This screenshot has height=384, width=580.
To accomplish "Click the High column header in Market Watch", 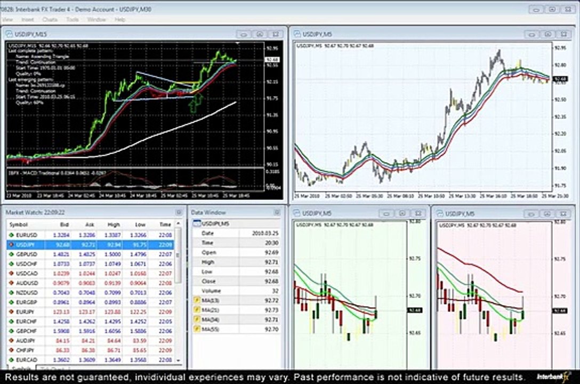I will tap(114, 225).
